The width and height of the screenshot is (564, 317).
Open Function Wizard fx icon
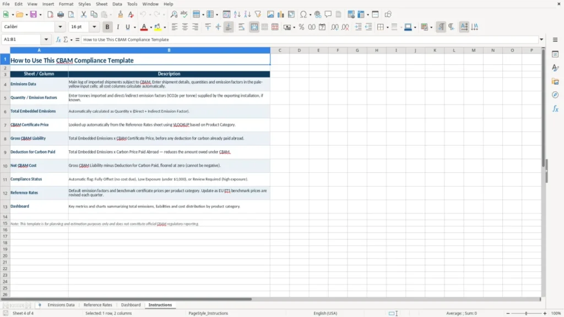58,40
